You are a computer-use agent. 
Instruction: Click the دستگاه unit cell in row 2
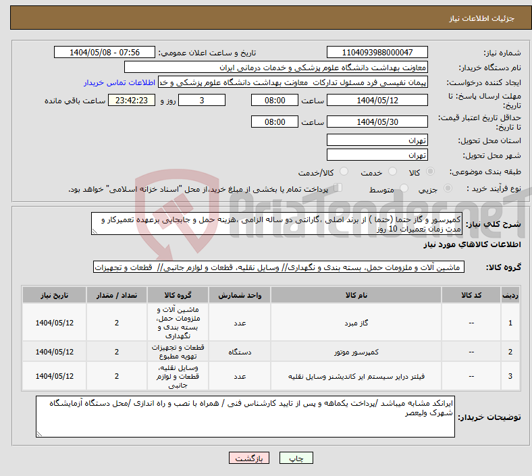coord(240,352)
